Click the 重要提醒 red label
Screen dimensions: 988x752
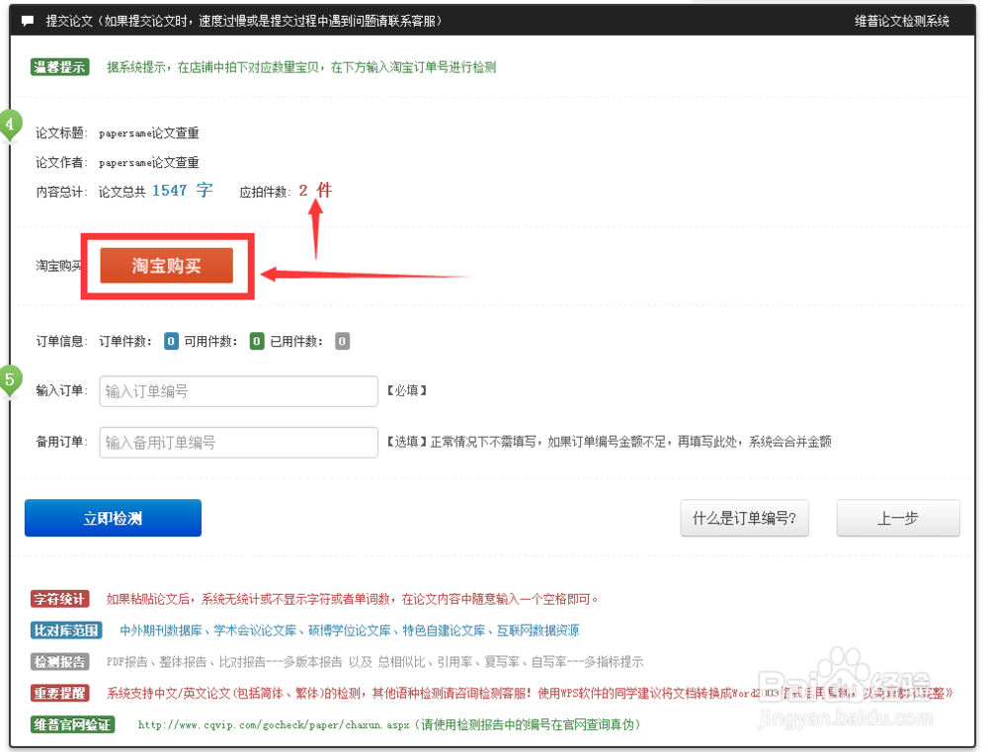coord(61,692)
